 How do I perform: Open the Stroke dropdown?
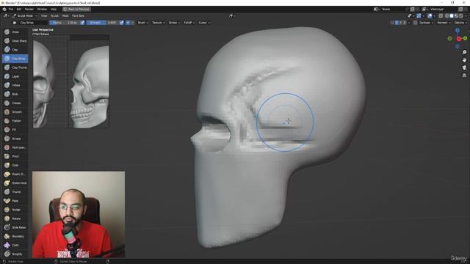pos(174,23)
